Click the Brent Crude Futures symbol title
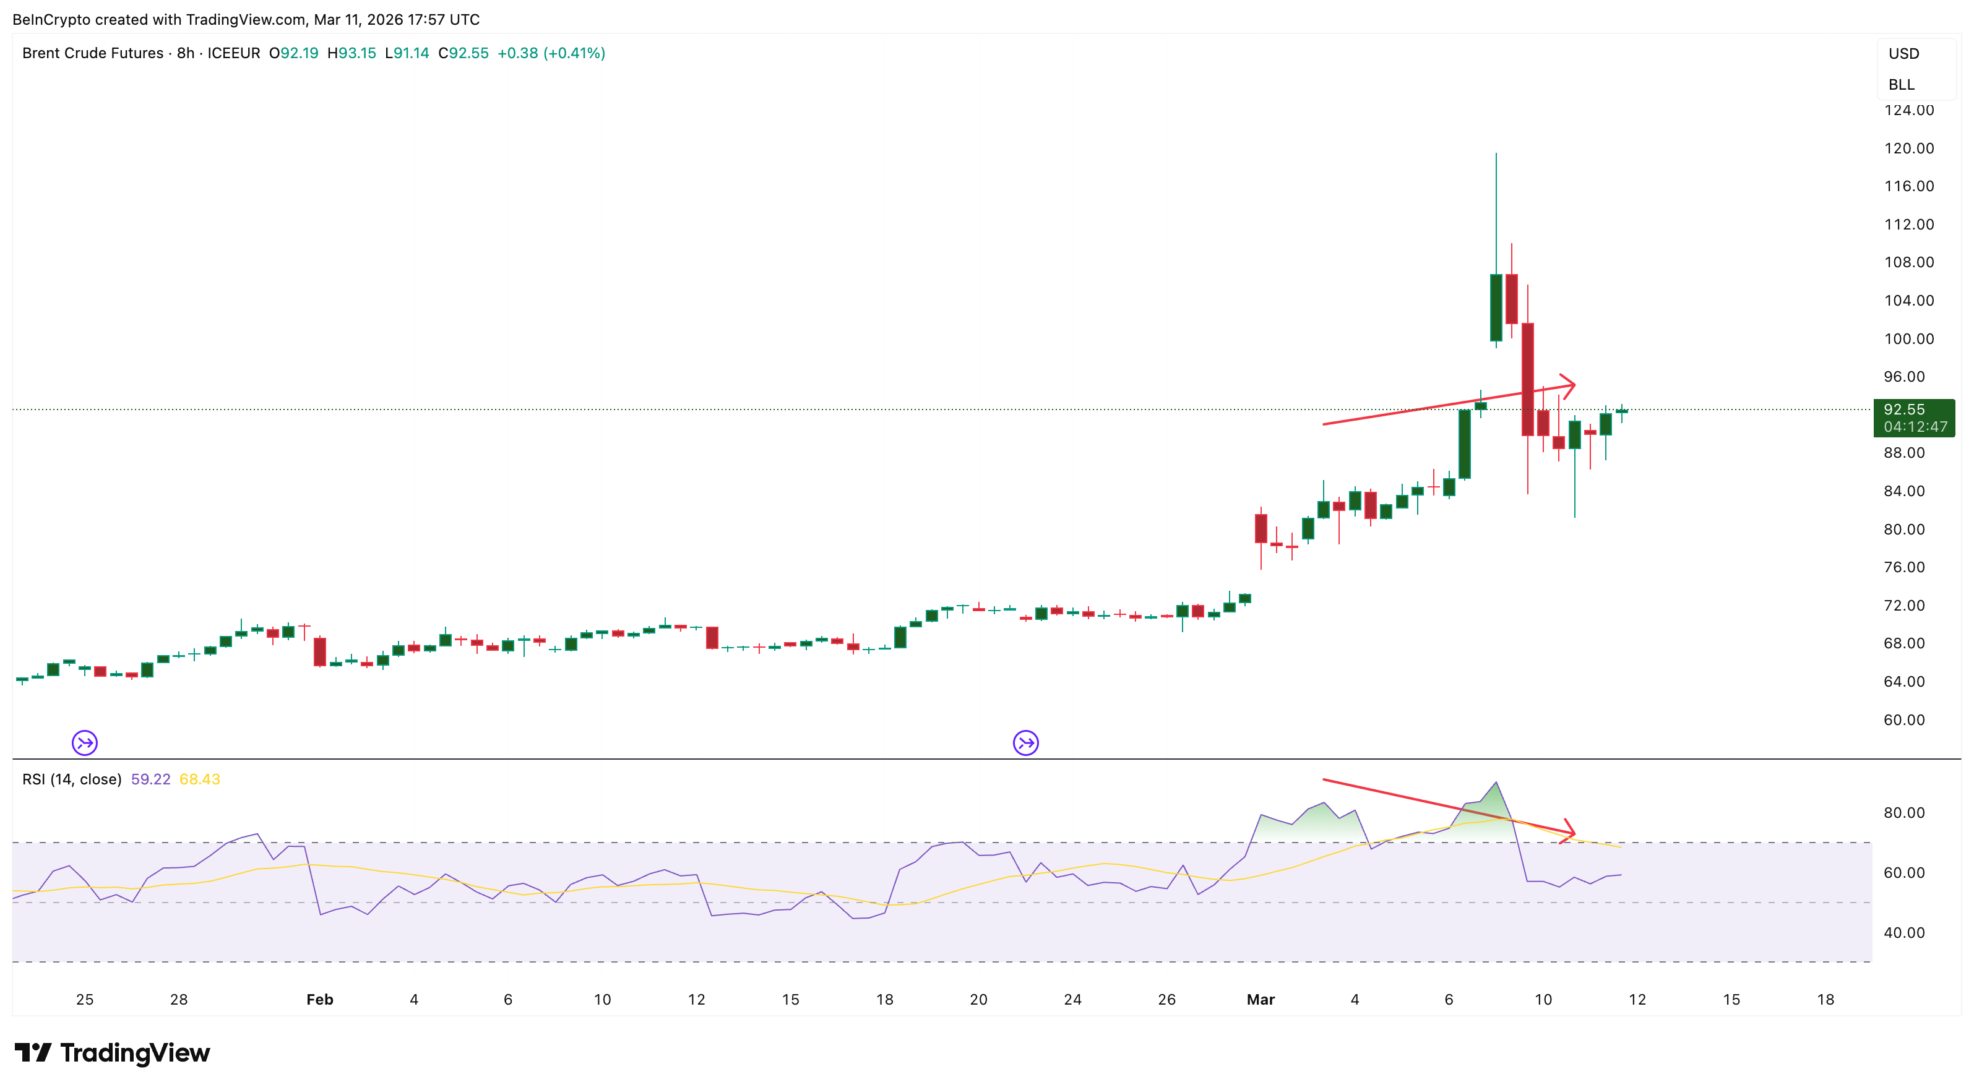1974x1090 pixels. tap(93, 53)
